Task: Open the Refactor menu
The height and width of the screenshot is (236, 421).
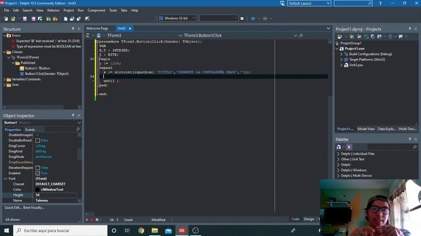Action: tap(53, 10)
